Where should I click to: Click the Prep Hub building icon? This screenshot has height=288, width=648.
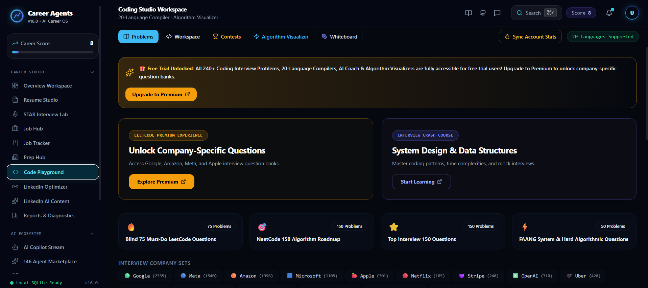pos(15,157)
